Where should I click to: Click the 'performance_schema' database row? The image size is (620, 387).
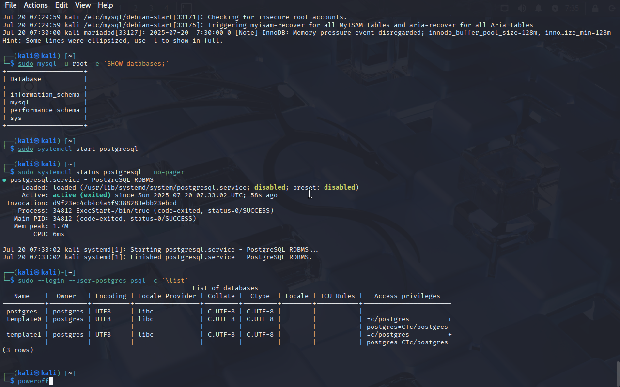pyautogui.click(x=45, y=110)
